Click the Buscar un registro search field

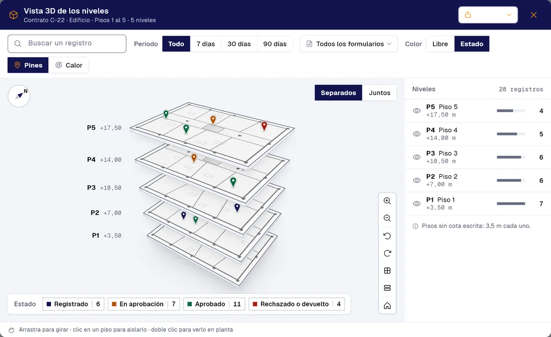pos(67,44)
